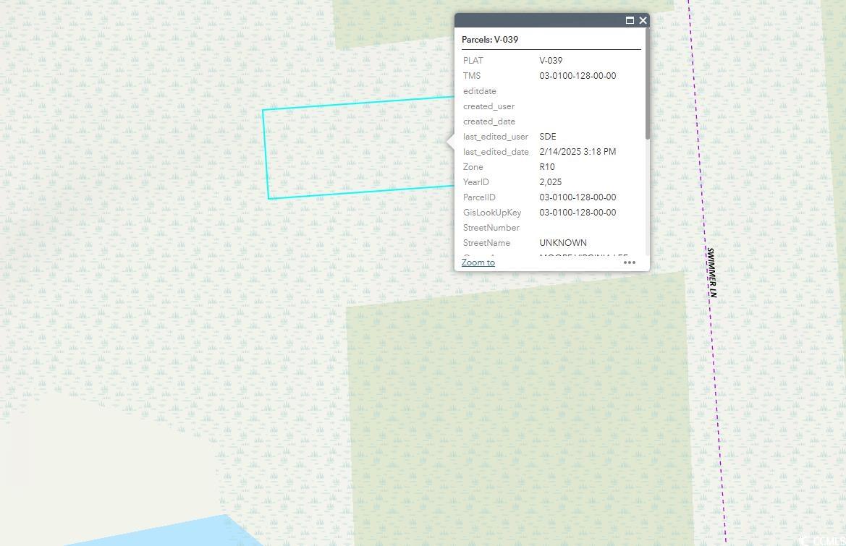
Task: Click the last_edited_date value 2/14/2025 3:18 PM
Action: pos(578,152)
